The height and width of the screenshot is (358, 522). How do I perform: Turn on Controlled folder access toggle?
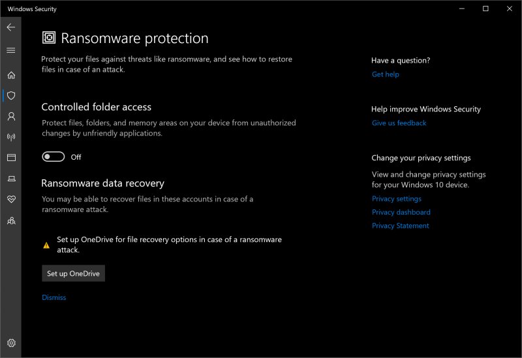point(54,157)
